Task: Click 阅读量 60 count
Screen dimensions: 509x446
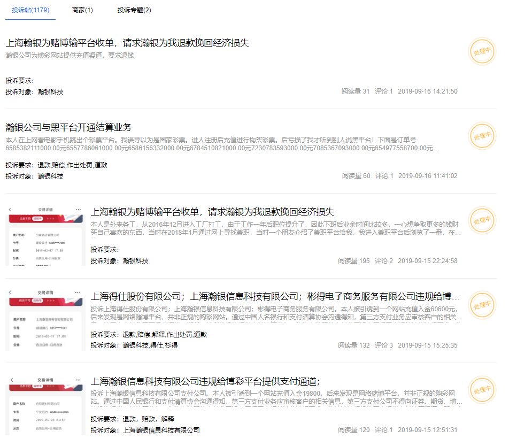Action: 356,176
